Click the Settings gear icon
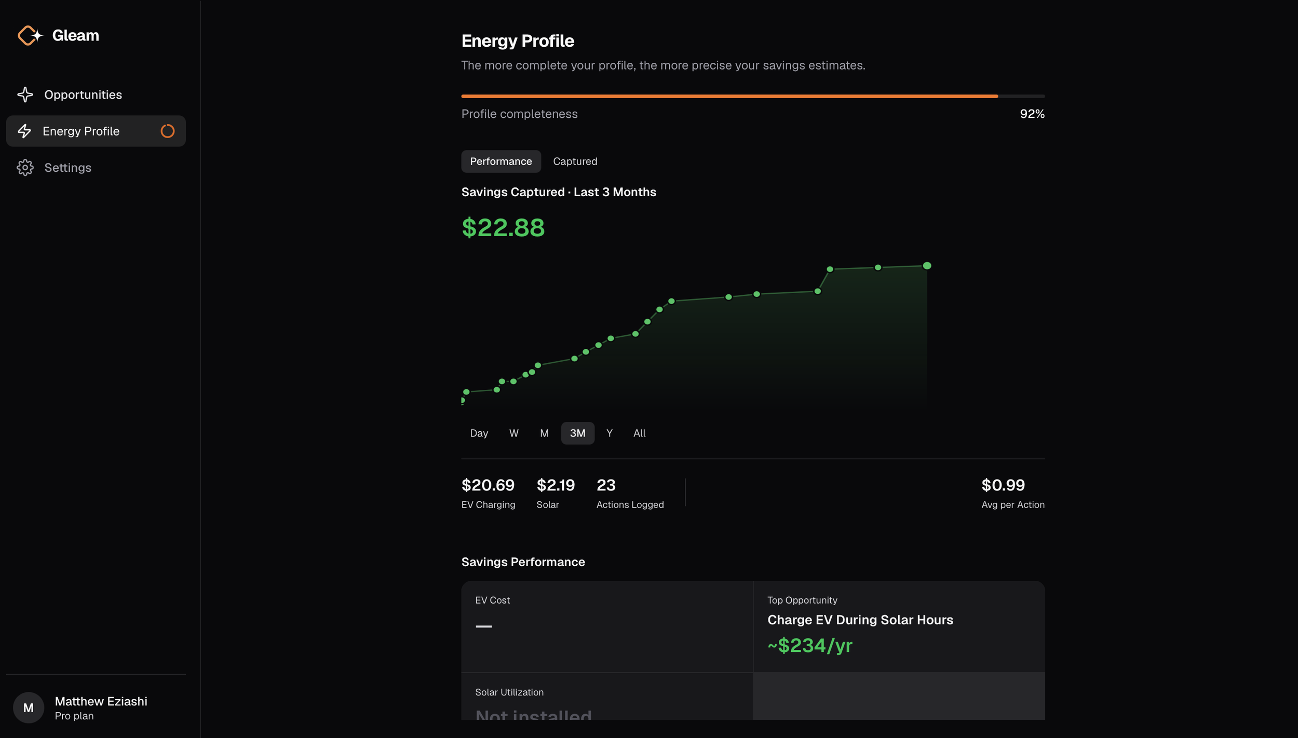The image size is (1298, 738). (25, 168)
